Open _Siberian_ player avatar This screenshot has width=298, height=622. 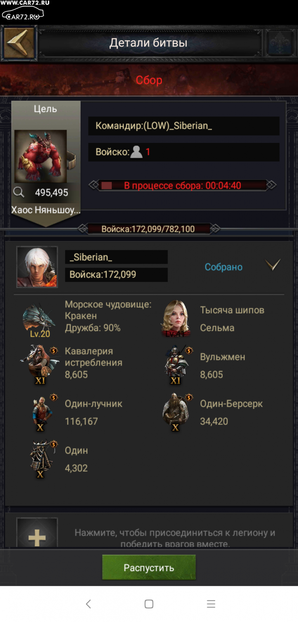[37, 267]
